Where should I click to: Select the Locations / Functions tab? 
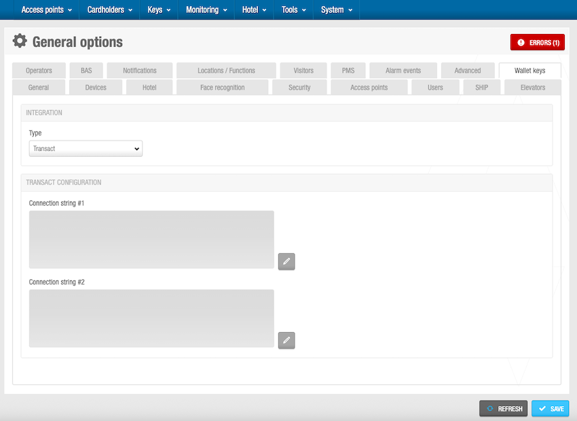coord(226,71)
